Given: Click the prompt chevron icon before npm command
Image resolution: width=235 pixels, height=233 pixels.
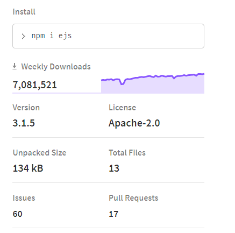Looking at the screenshot, I should pos(24,36).
